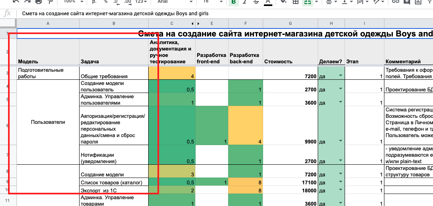The height and width of the screenshot is (206, 433).
Task: Click the percent format button
Action: 105,2
